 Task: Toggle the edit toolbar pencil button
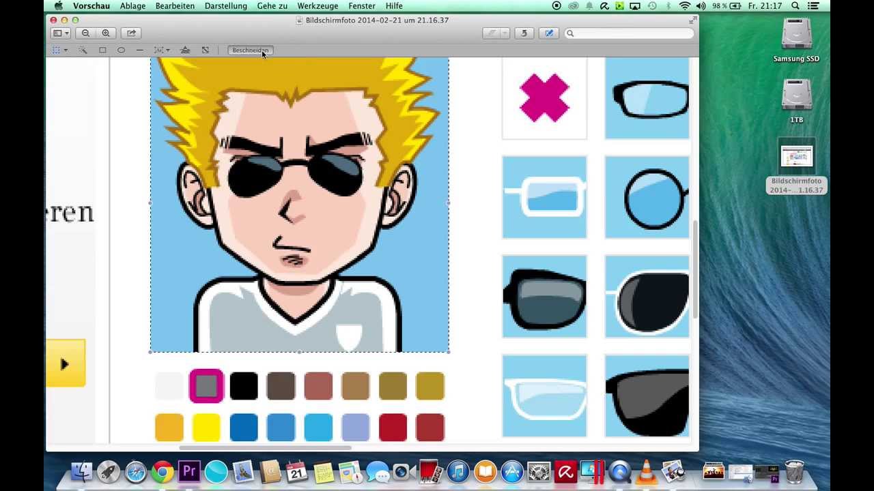[x=549, y=33]
